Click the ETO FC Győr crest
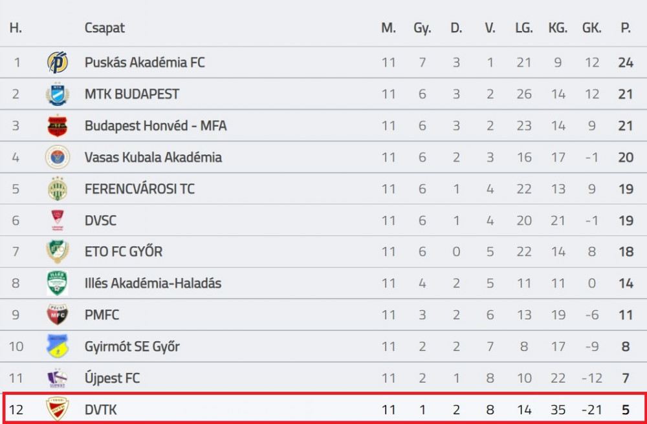The image size is (647, 424). [x=58, y=251]
